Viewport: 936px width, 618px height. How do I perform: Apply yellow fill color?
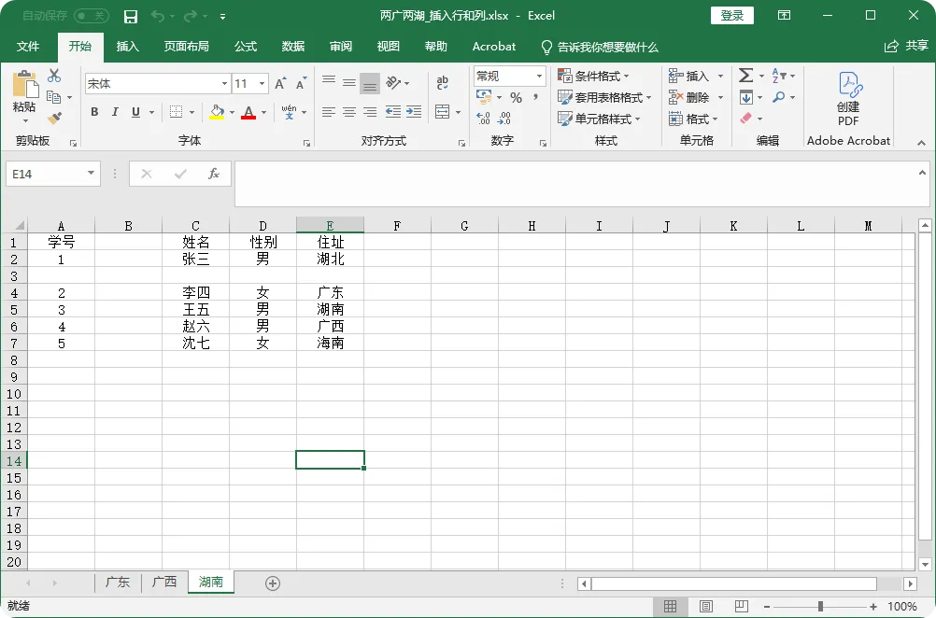[217, 112]
